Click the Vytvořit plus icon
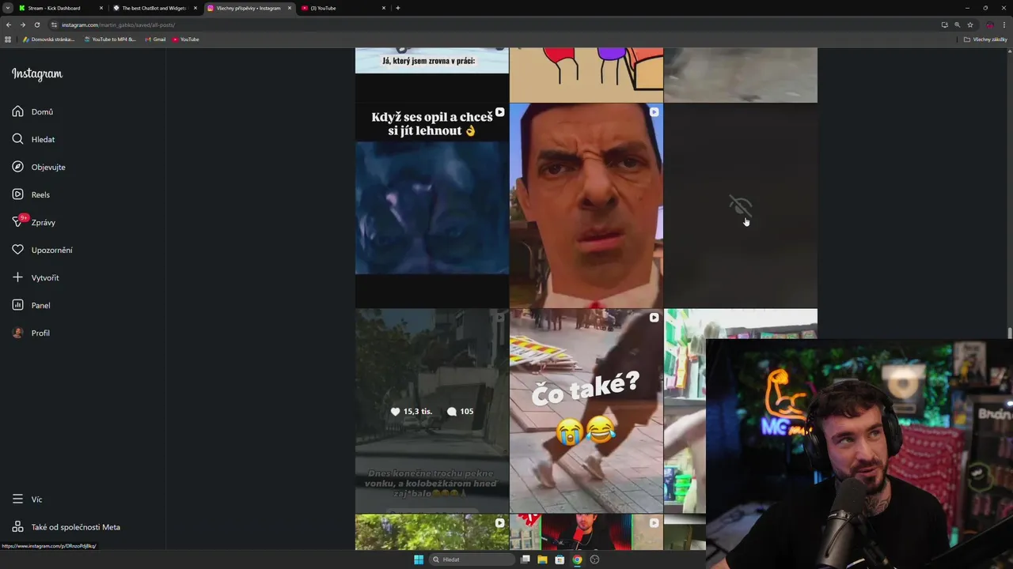Image resolution: width=1013 pixels, height=569 pixels. [17, 277]
